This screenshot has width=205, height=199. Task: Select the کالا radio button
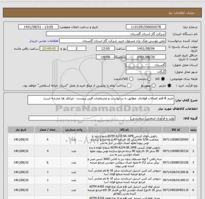[163, 79]
